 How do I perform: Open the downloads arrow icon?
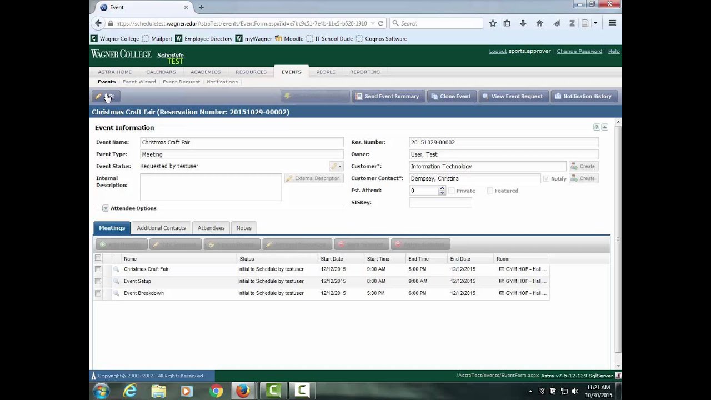[523, 23]
